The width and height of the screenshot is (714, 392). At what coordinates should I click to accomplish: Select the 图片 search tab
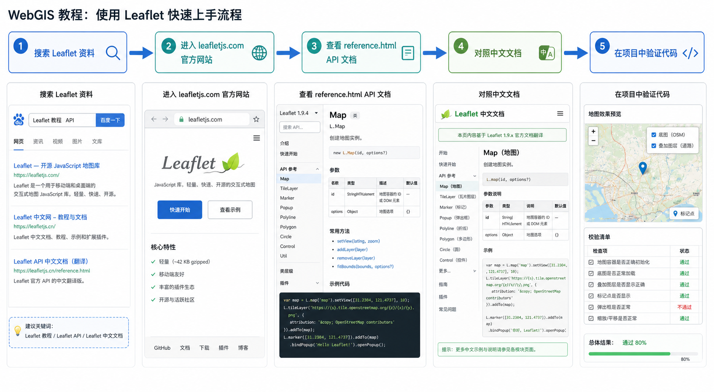[77, 141]
